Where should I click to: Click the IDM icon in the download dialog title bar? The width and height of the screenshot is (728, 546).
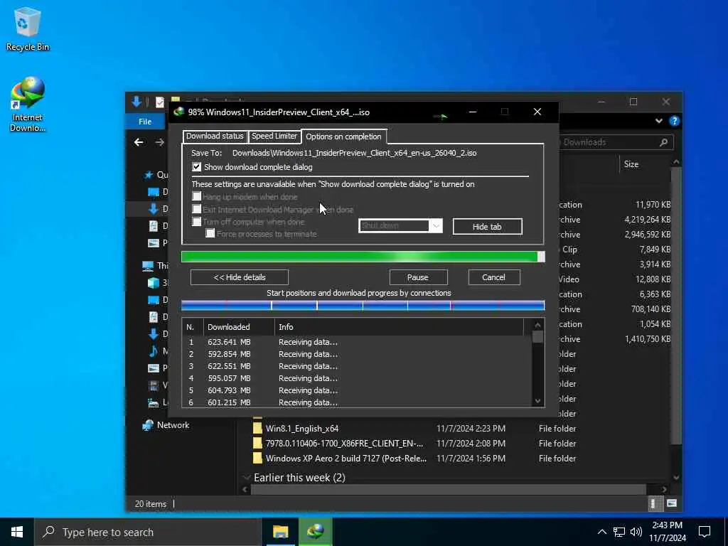pyautogui.click(x=178, y=112)
